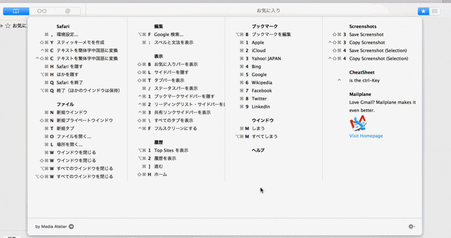Screen dimensions: 451x238
Task: Choose ブックマークサイドバーを隠す entry
Action: click(185, 96)
